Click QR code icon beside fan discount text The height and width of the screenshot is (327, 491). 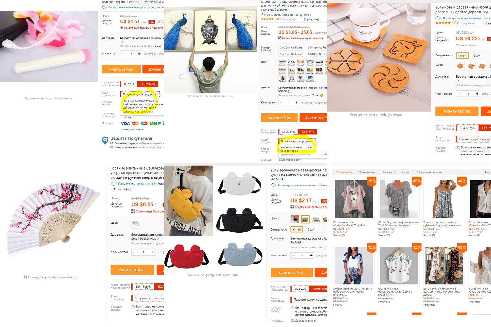[x=133, y=211]
